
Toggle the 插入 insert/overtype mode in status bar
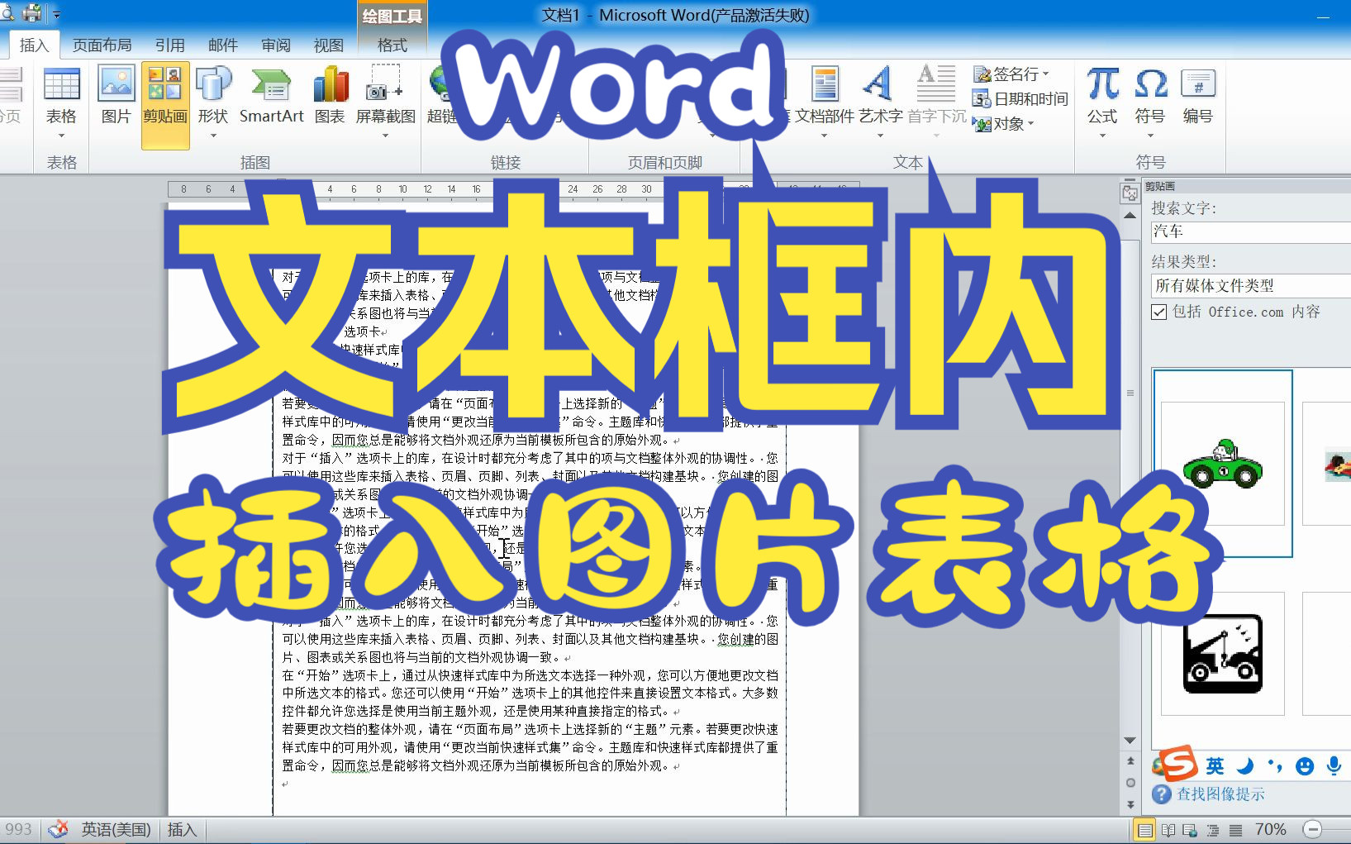click(182, 830)
